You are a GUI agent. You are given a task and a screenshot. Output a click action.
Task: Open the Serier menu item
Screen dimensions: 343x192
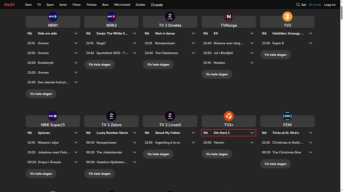[63, 5]
